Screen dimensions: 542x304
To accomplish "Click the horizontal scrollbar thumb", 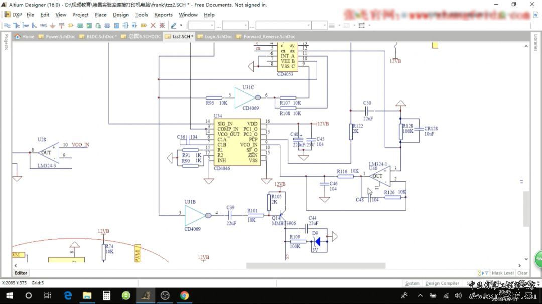I will click(x=316, y=266).
